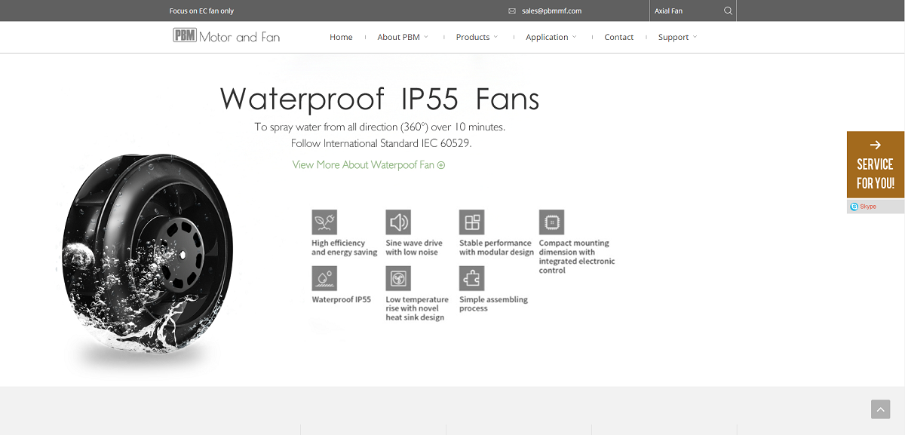Click the Waterproof IP55 droplet icon
The height and width of the screenshot is (435, 905).
(324, 278)
